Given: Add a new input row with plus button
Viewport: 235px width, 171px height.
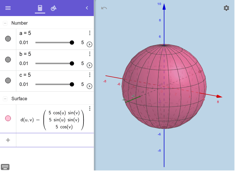Looking at the screenshot, I should [x=8, y=140].
